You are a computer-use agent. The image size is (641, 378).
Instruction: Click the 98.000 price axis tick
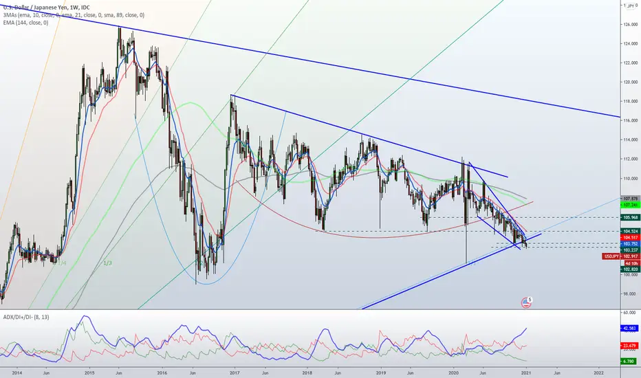point(631,294)
